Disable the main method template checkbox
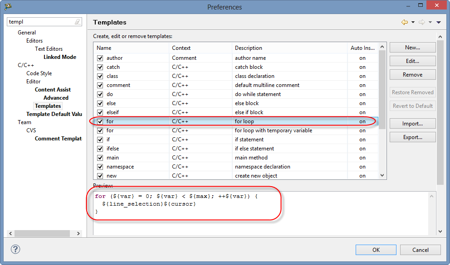This screenshot has width=450, height=265. point(100,158)
